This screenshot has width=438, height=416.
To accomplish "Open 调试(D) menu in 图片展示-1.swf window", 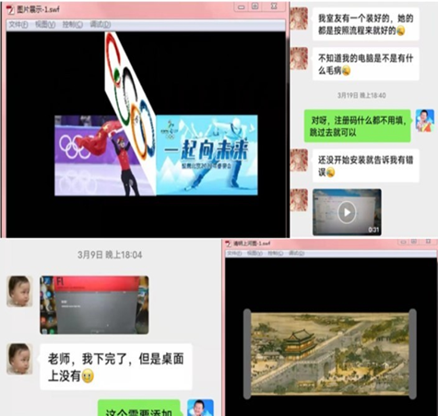I will 101,25.
